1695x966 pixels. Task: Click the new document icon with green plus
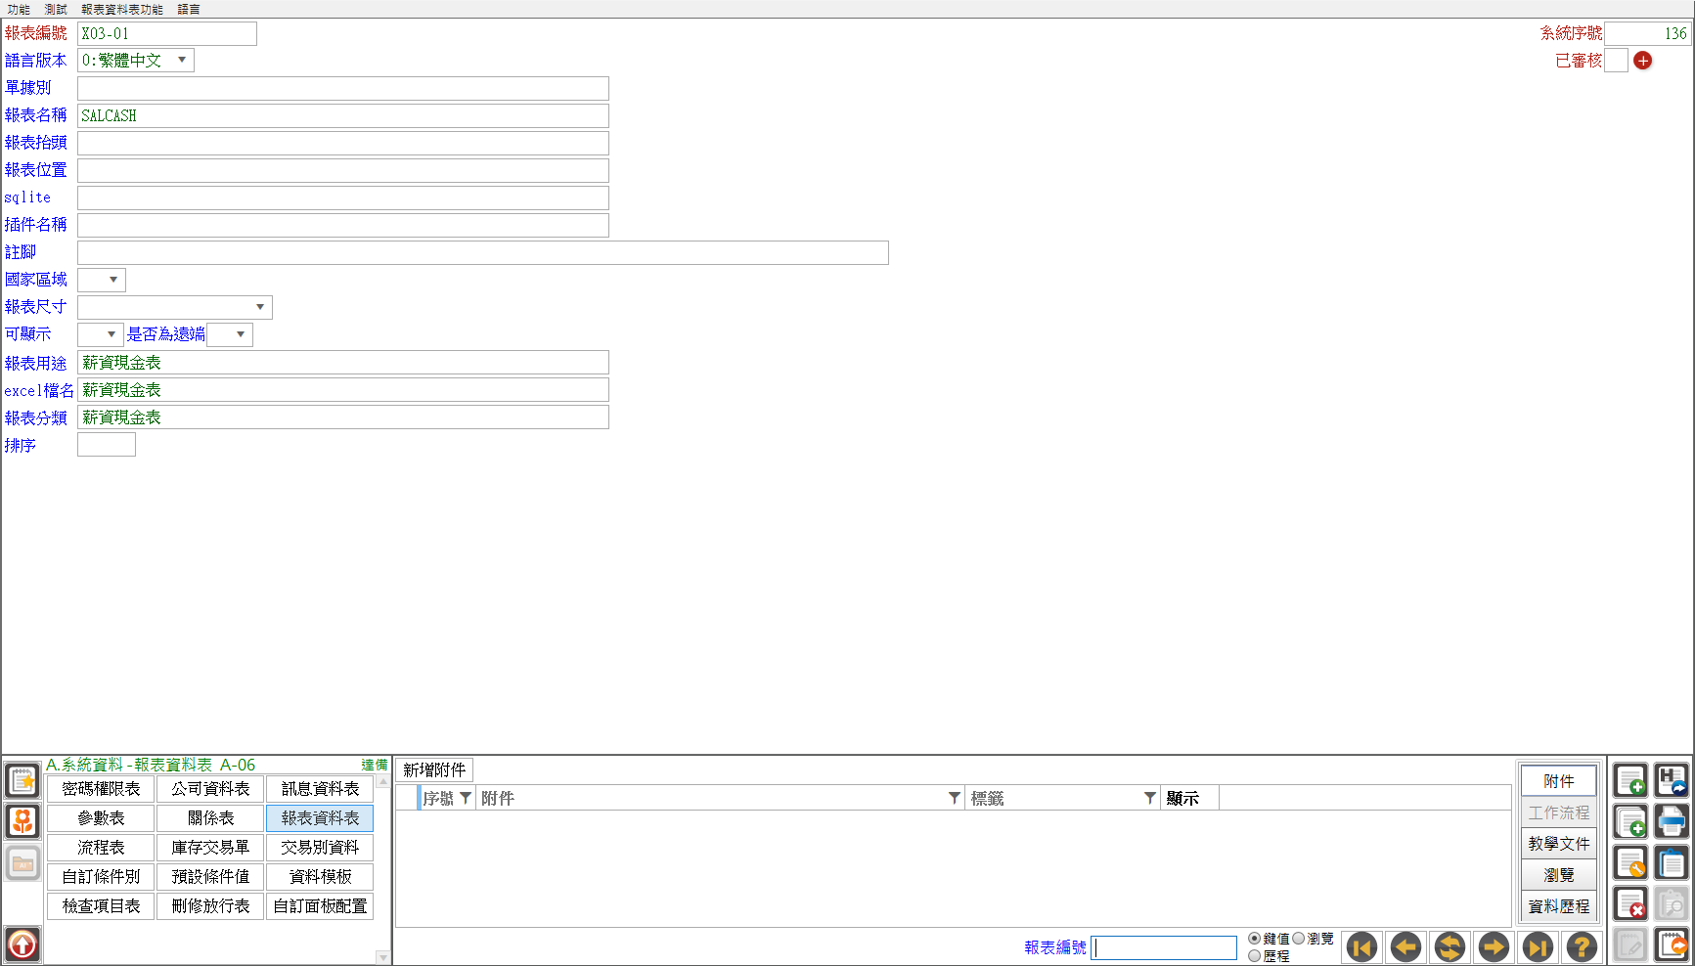[1630, 781]
